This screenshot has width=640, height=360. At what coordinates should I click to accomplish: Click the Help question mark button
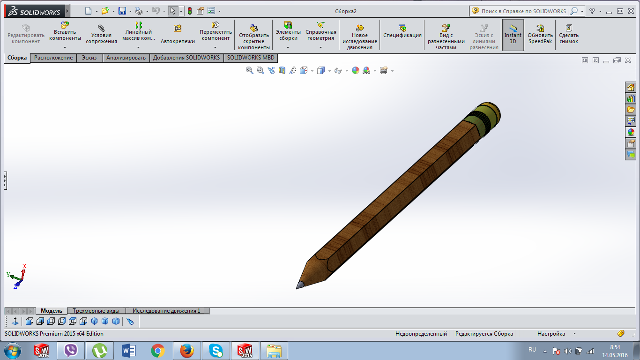(x=592, y=11)
